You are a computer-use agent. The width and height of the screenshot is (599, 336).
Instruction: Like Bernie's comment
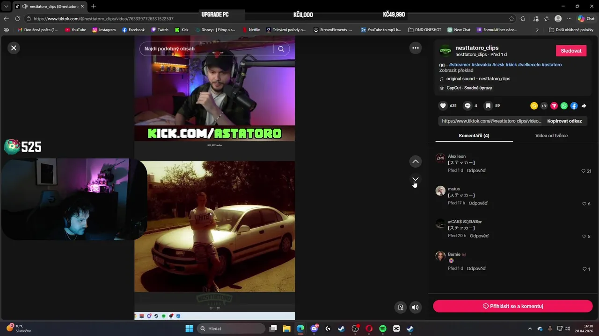point(584,269)
